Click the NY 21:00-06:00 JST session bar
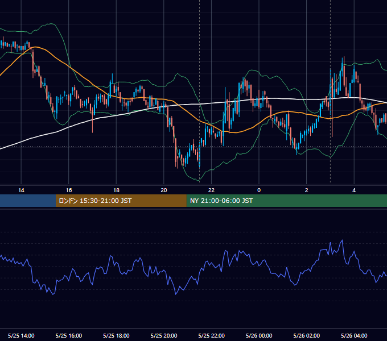This screenshot has width=387, height=341. (286, 201)
